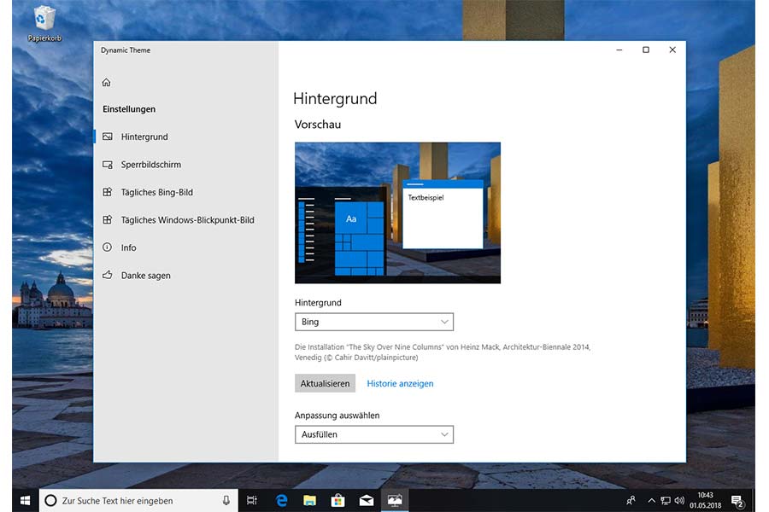
Task: Open the clock showing 10:43
Action: (x=705, y=500)
